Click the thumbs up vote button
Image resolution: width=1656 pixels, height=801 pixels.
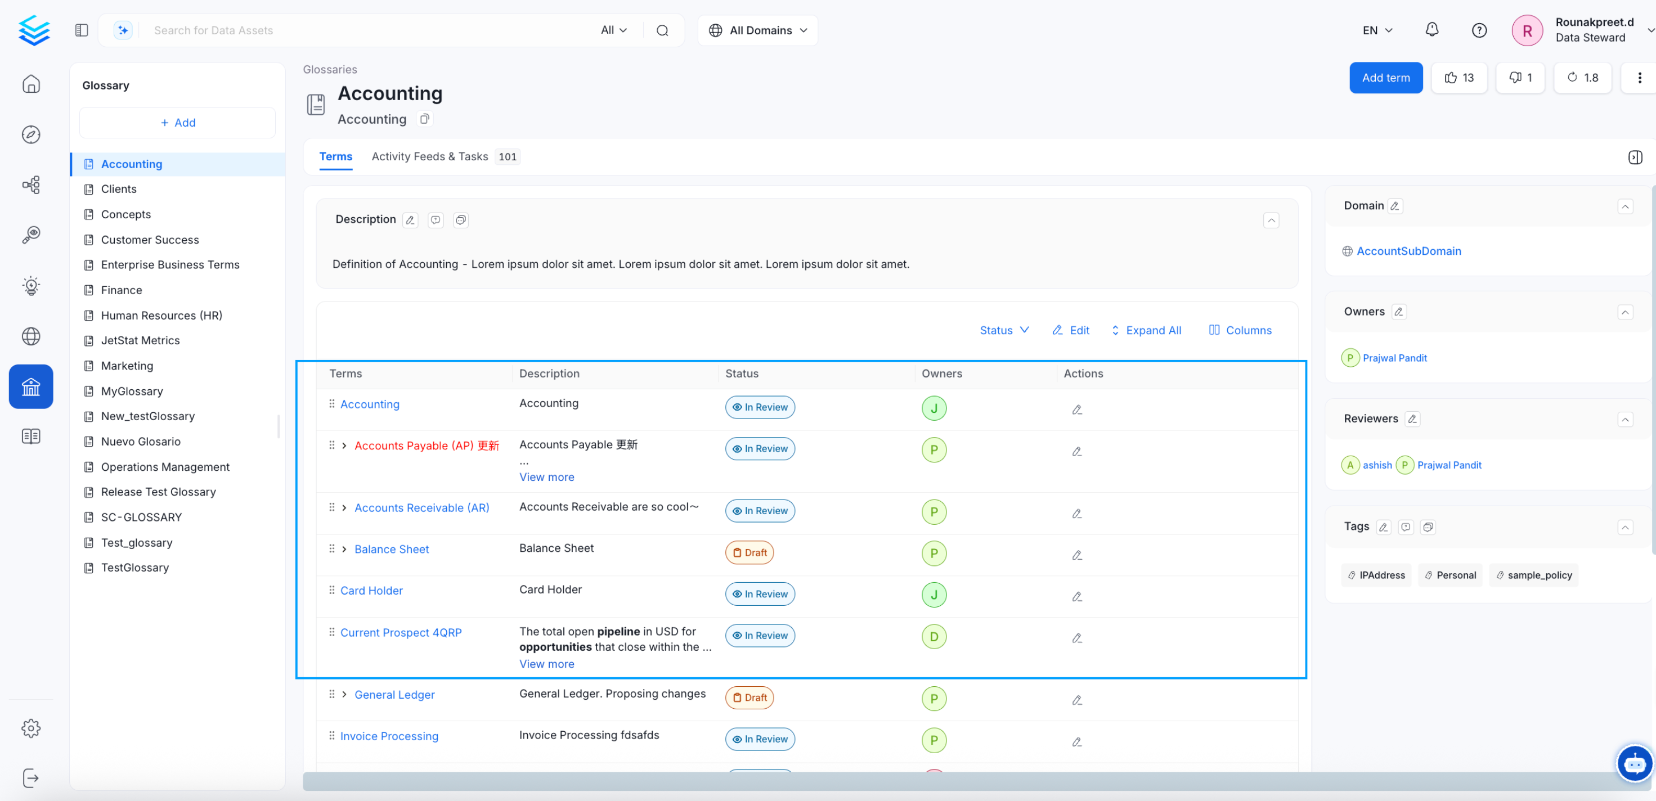[1458, 78]
